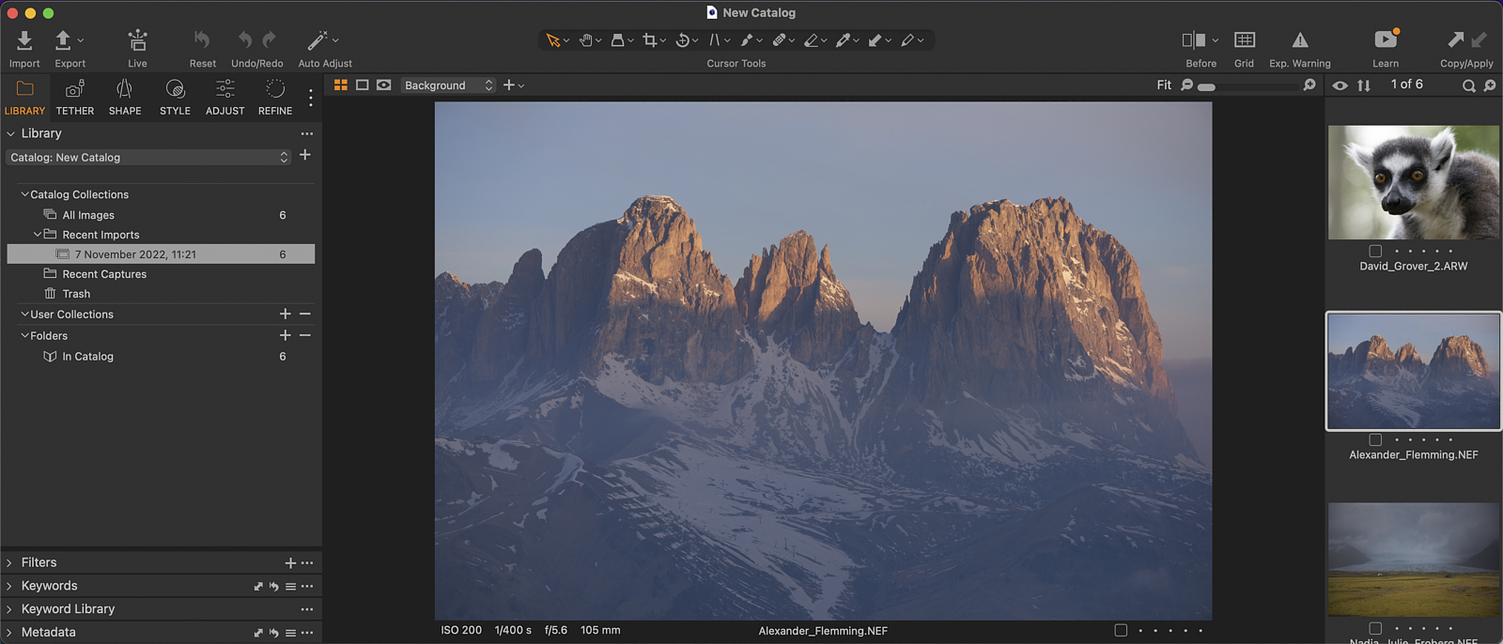Click the Auto Adjust magic wand
1503x644 pixels.
[x=318, y=40]
